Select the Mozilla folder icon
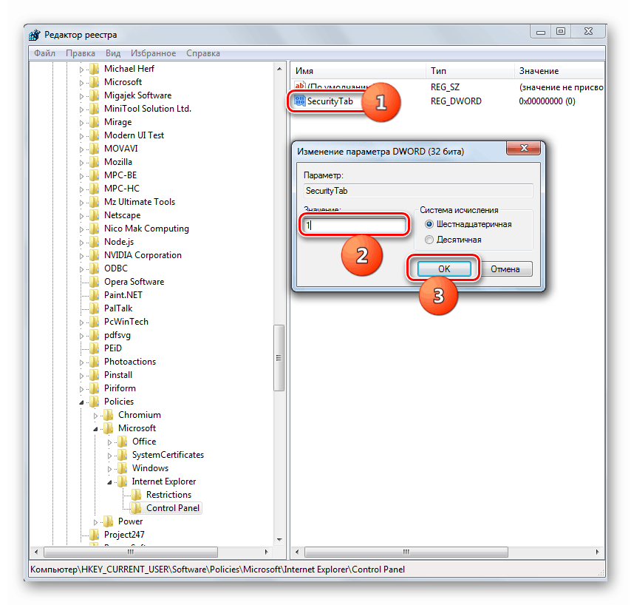This screenshot has width=631, height=605. click(94, 162)
